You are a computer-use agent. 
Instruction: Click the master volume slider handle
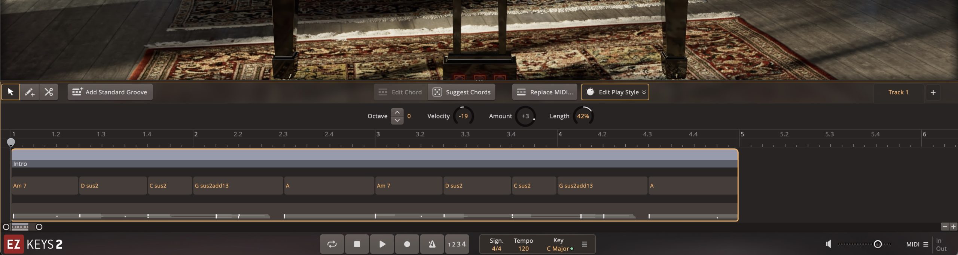[x=878, y=244]
